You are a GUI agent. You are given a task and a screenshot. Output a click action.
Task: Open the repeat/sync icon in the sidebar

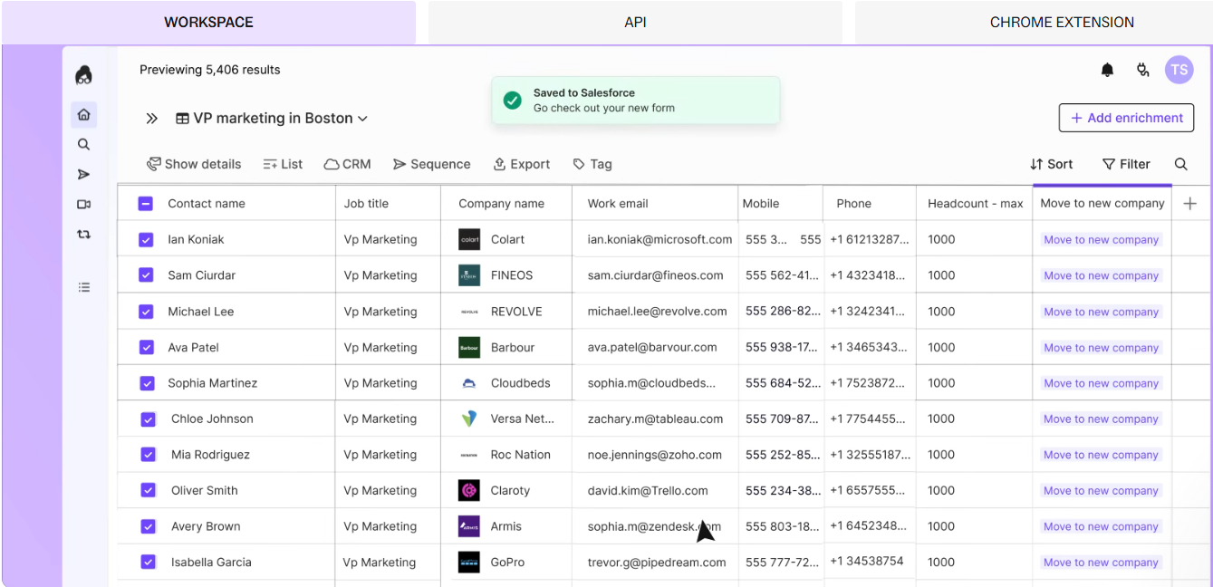(x=83, y=234)
